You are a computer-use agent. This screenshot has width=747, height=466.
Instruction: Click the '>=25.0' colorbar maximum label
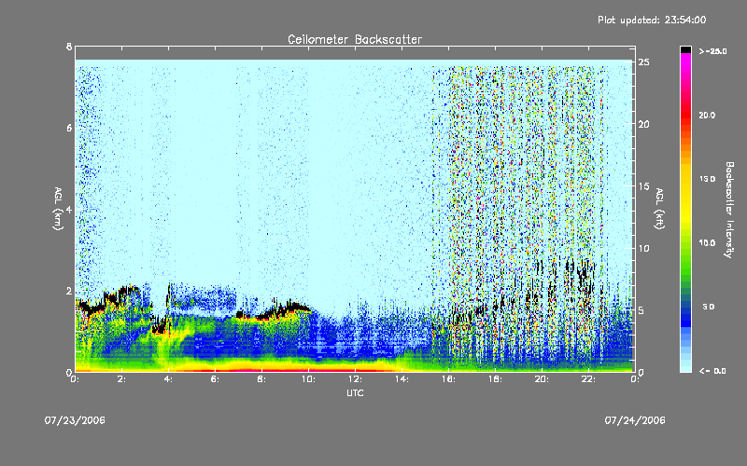coord(712,51)
